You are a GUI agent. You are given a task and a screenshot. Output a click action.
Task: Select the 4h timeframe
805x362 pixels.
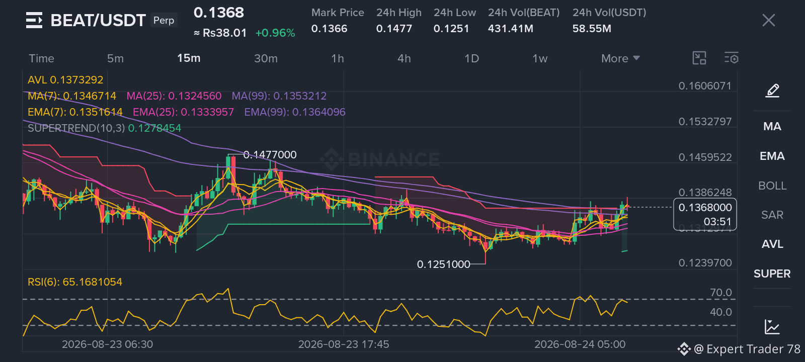(404, 58)
